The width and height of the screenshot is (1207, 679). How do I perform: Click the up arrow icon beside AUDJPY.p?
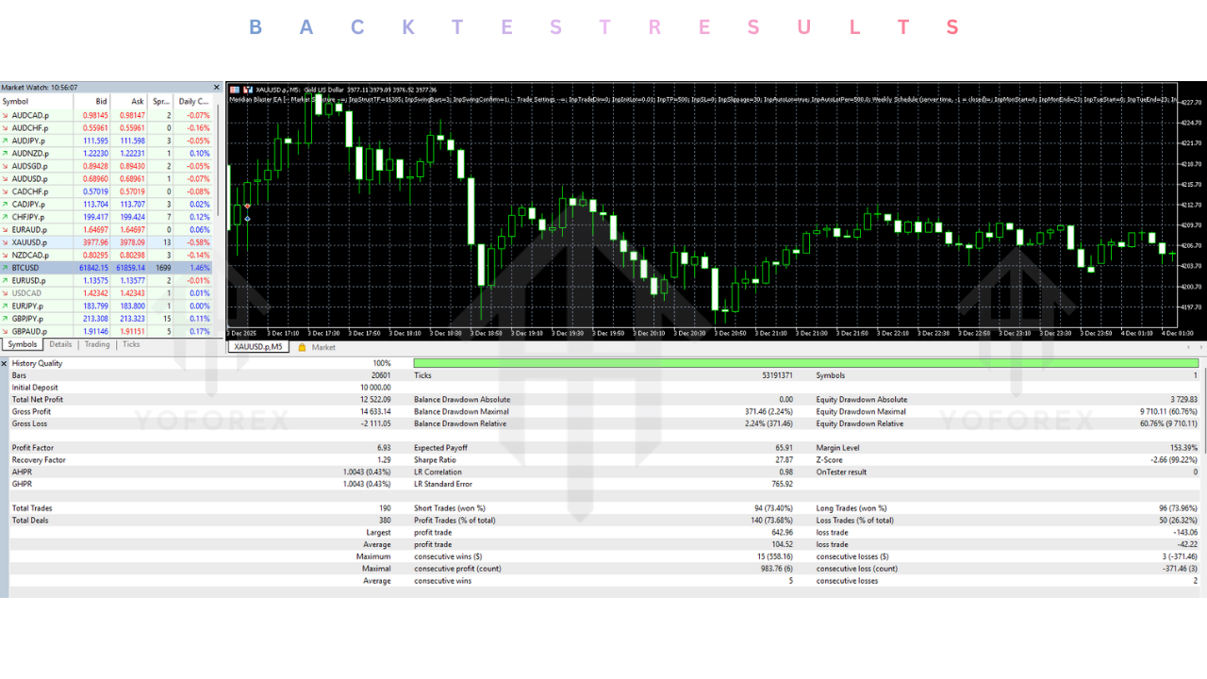(6, 141)
